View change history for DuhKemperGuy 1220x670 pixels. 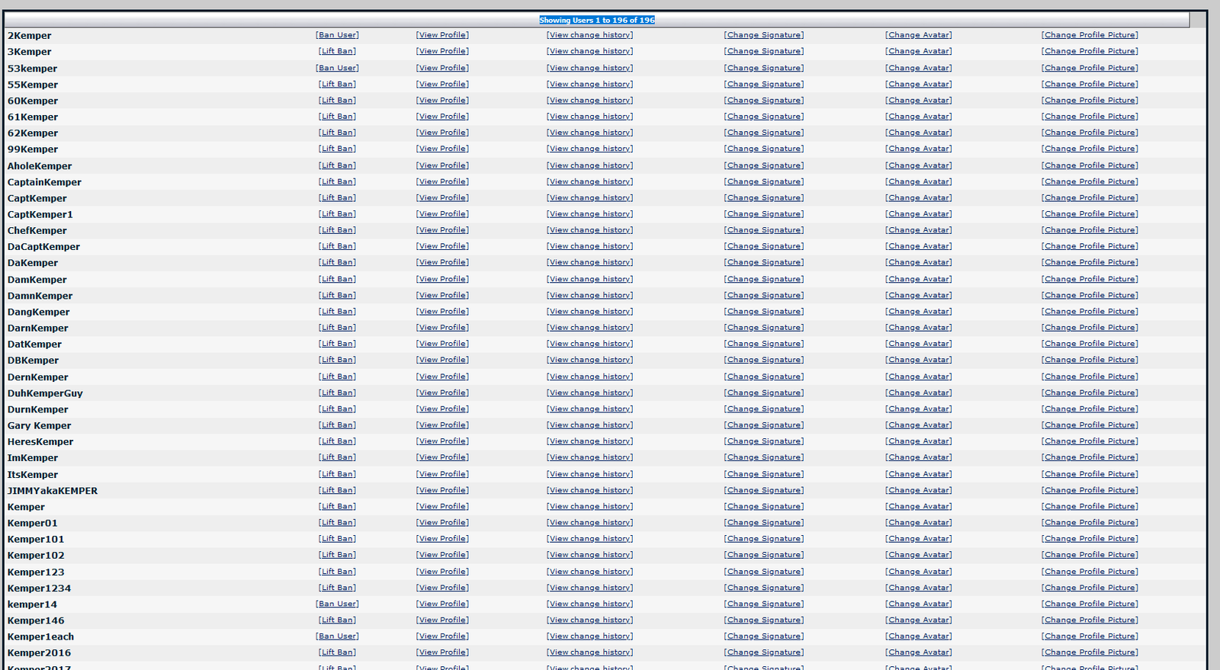pyautogui.click(x=589, y=393)
